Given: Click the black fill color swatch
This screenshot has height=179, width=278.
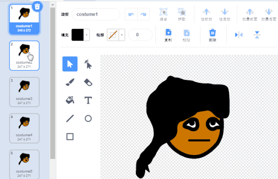Looking at the screenshot, I should [78, 35].
